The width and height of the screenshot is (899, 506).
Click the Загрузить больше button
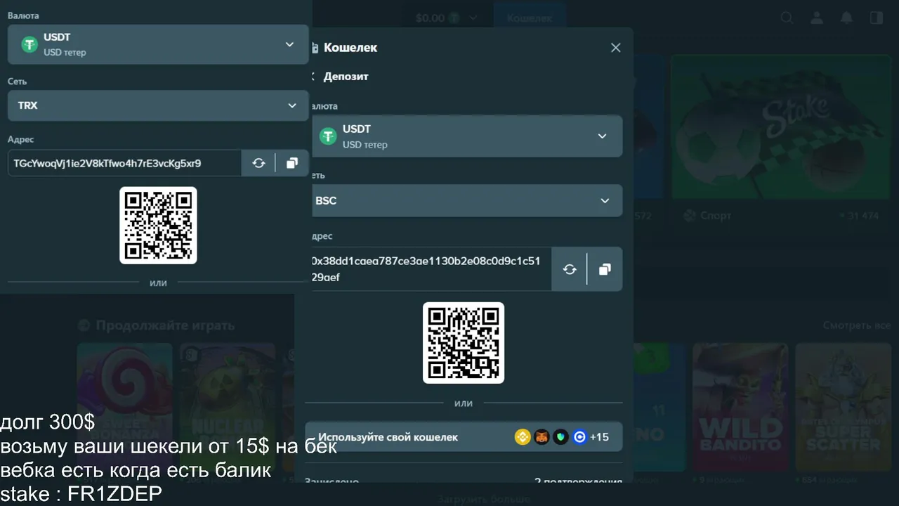pos(484,500)
